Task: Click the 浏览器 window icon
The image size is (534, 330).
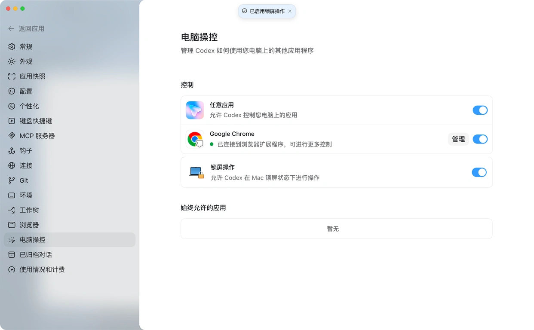Action: point(12,225)
